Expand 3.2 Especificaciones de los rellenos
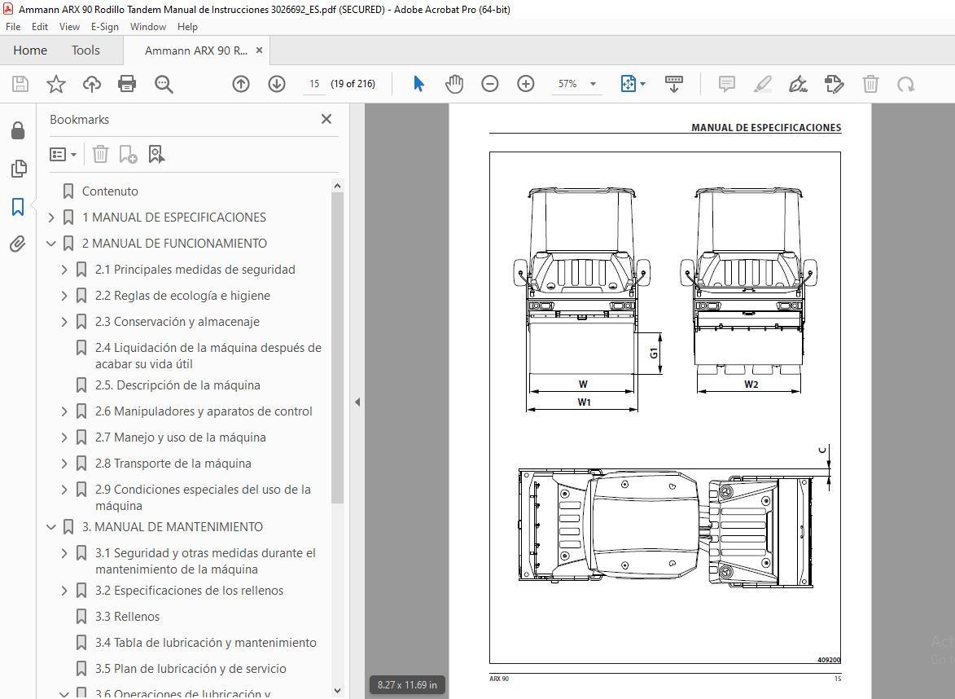The width and height of the screenshot is (955, 699). tap(64, 591)
